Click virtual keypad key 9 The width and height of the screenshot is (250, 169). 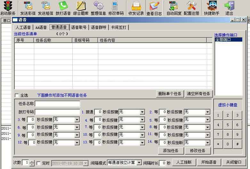237,134
